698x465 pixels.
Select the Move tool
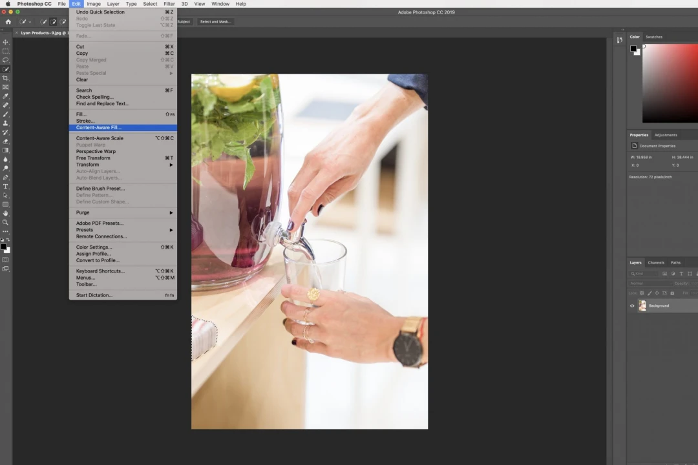tap(6, 42)
